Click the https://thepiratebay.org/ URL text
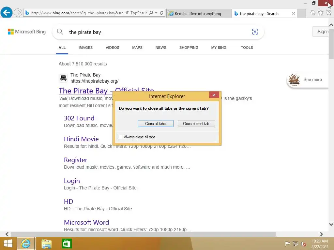This screenshot has width=334, height=250. [94, 81]
